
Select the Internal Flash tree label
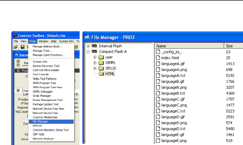click(x=110, y=46)
